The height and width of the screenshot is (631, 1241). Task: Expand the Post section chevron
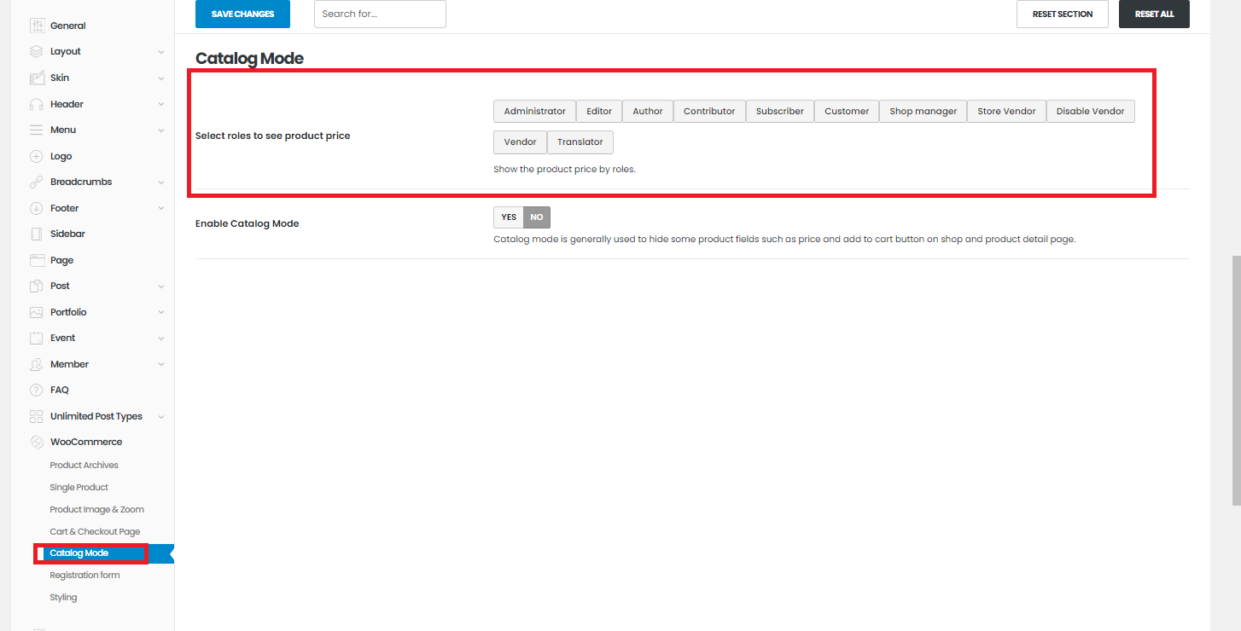point(161,287)
